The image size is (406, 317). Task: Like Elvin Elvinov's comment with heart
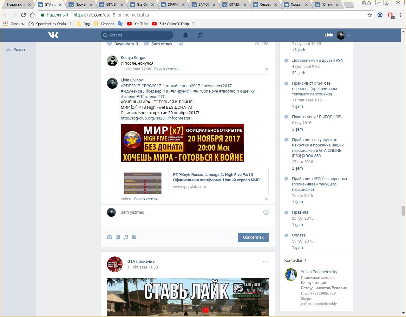(x=266, y=199)
